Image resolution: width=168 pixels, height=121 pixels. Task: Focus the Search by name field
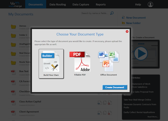95,13
